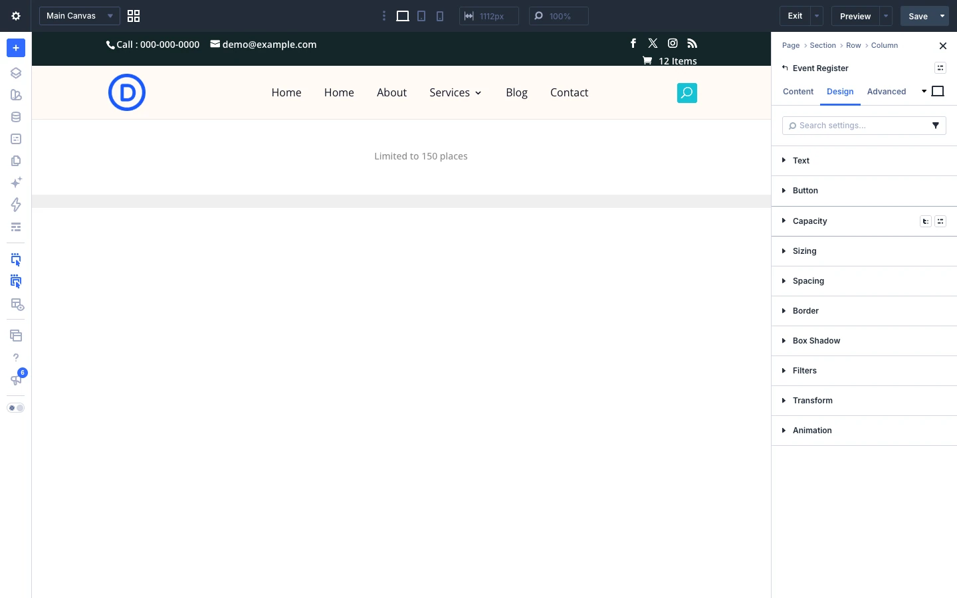This screenshot has height=598, width=957.
Task: Open the three-dot options in top bar
Action: click(384, 16)
